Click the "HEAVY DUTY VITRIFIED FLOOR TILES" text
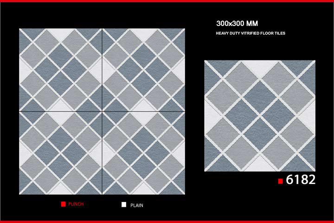 (x=250, y=33)
